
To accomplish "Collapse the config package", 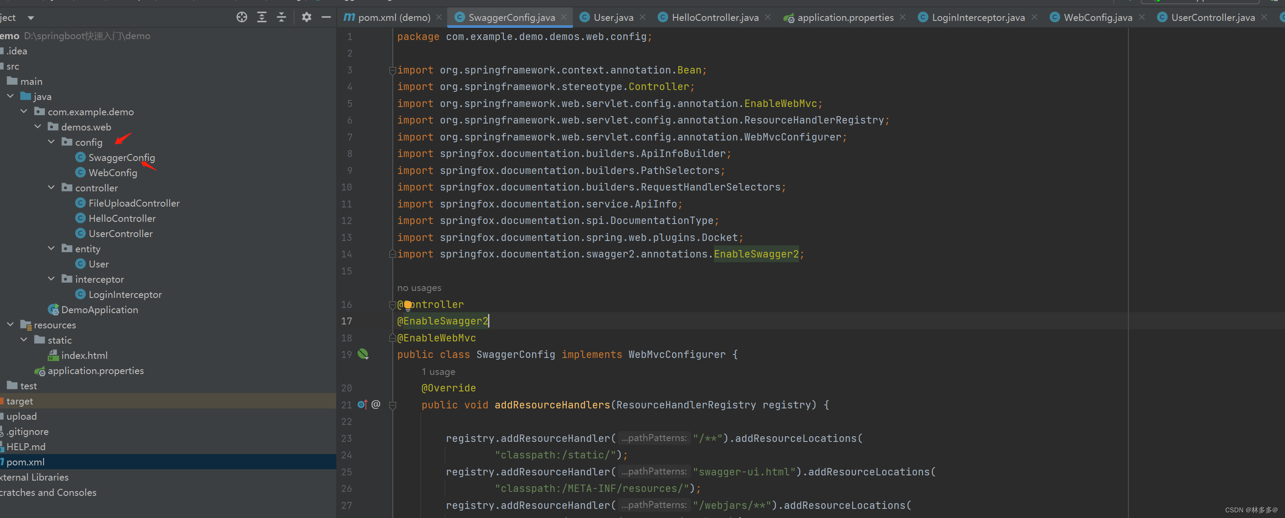I will click(x=51, y=142).
